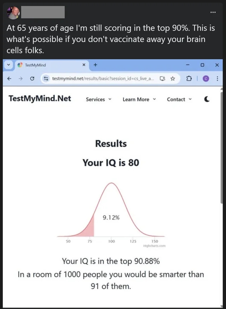The width and height of the screenshot is (226, 309).
Task: Click the browser back arrow
Action: pos(9,79)
